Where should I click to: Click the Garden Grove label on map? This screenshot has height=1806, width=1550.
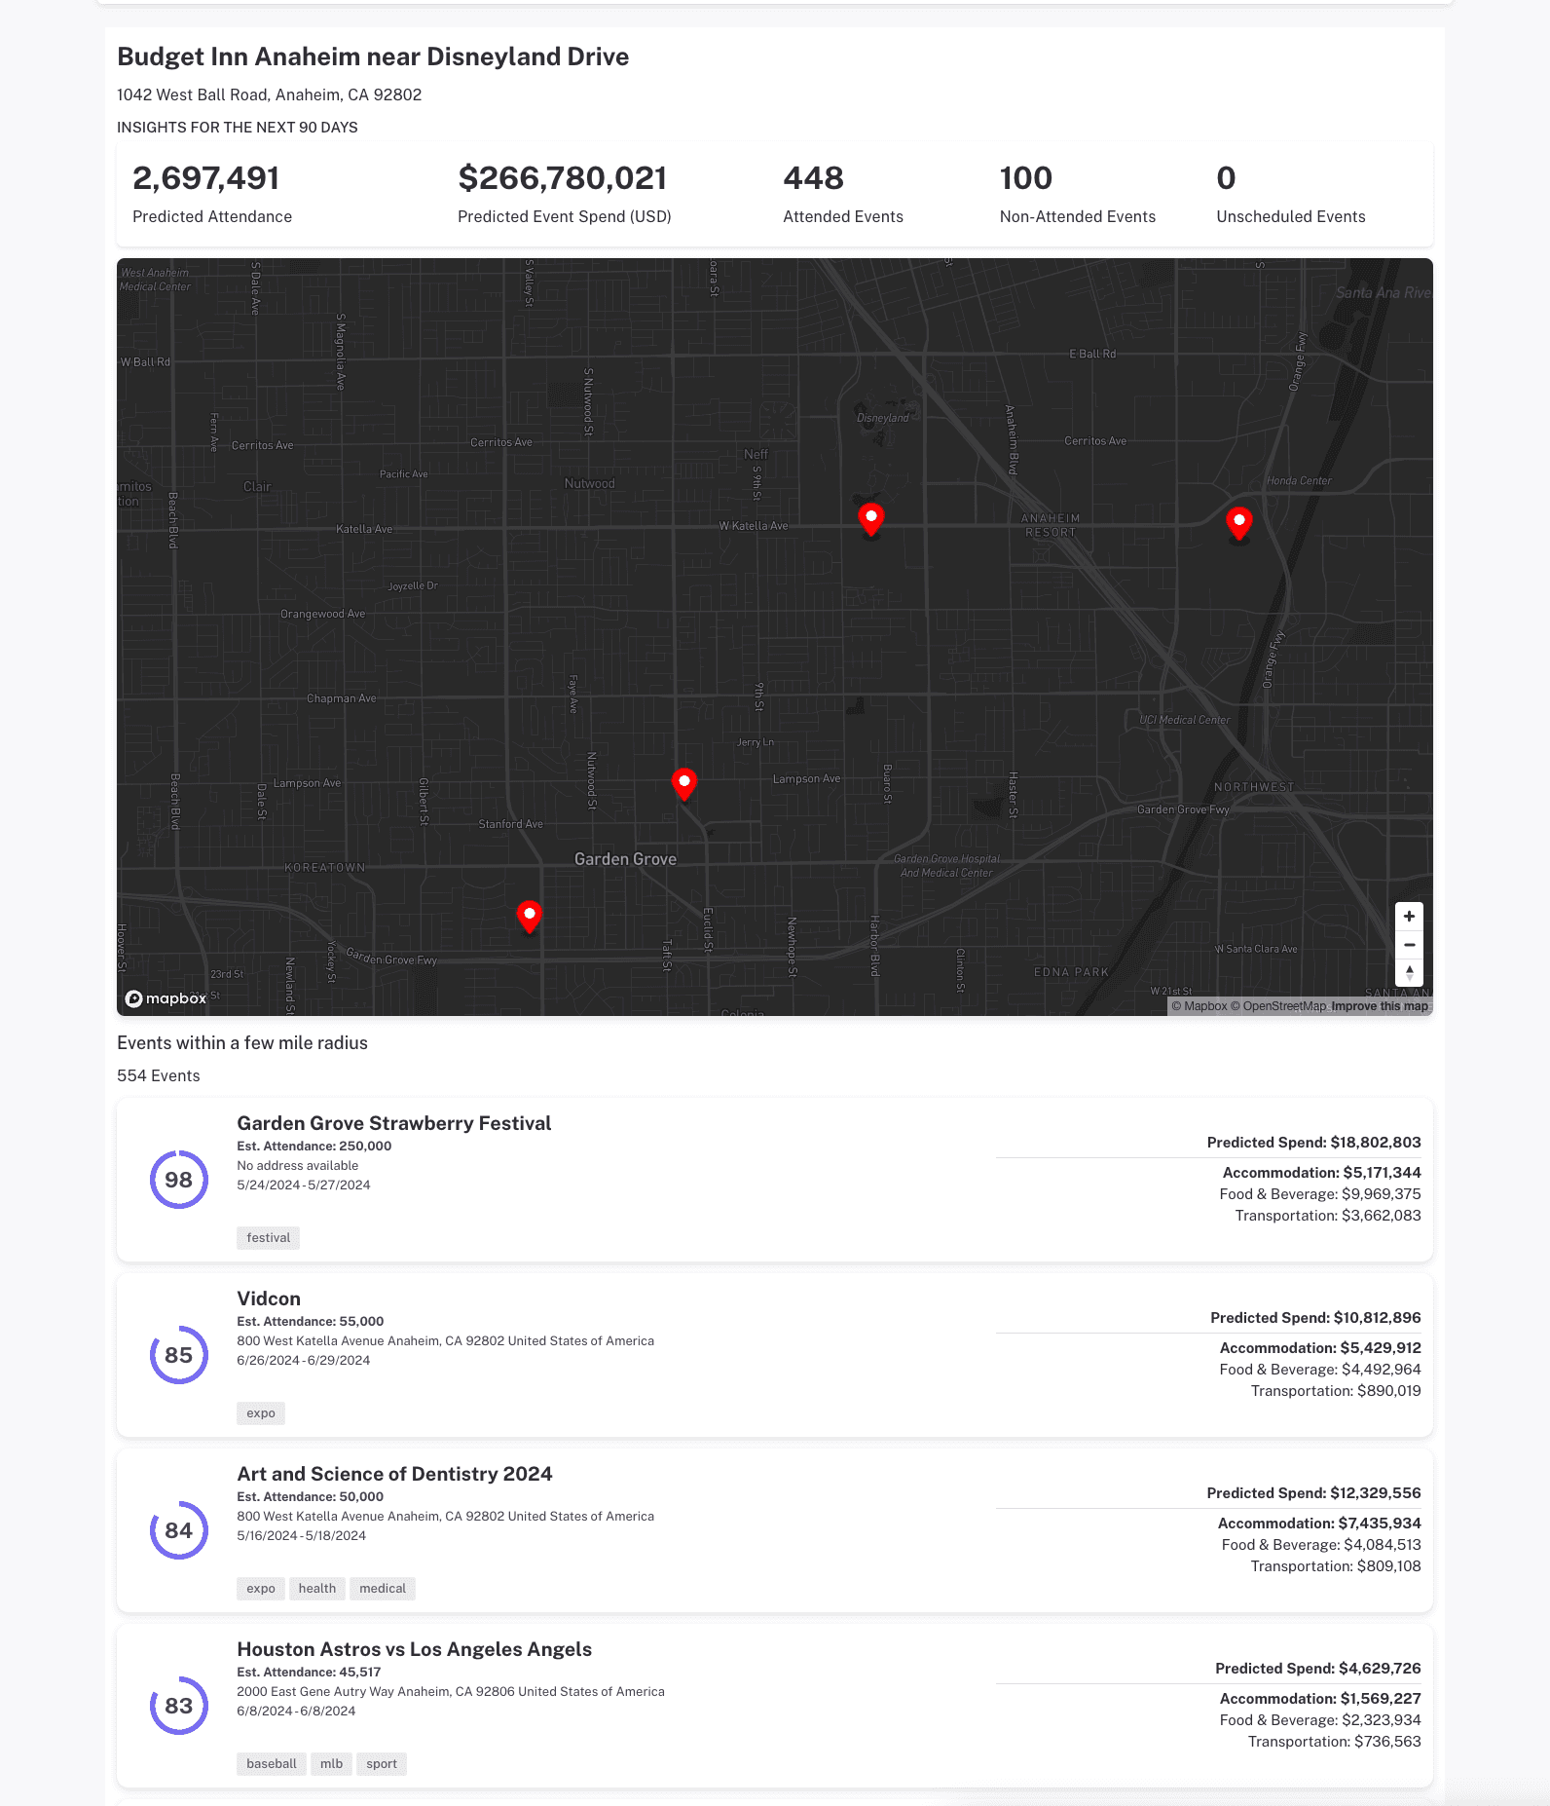tap(625, 859)
